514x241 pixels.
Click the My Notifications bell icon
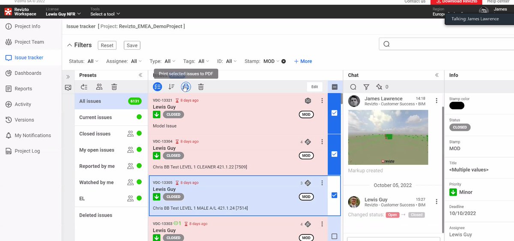click(x=9, y=135)
